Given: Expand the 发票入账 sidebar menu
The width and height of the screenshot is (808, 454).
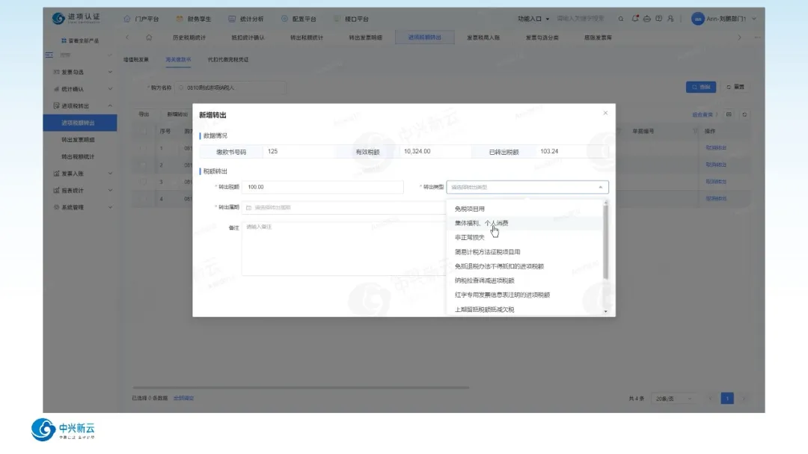Looking at the screenshot, I should (82, 174).
